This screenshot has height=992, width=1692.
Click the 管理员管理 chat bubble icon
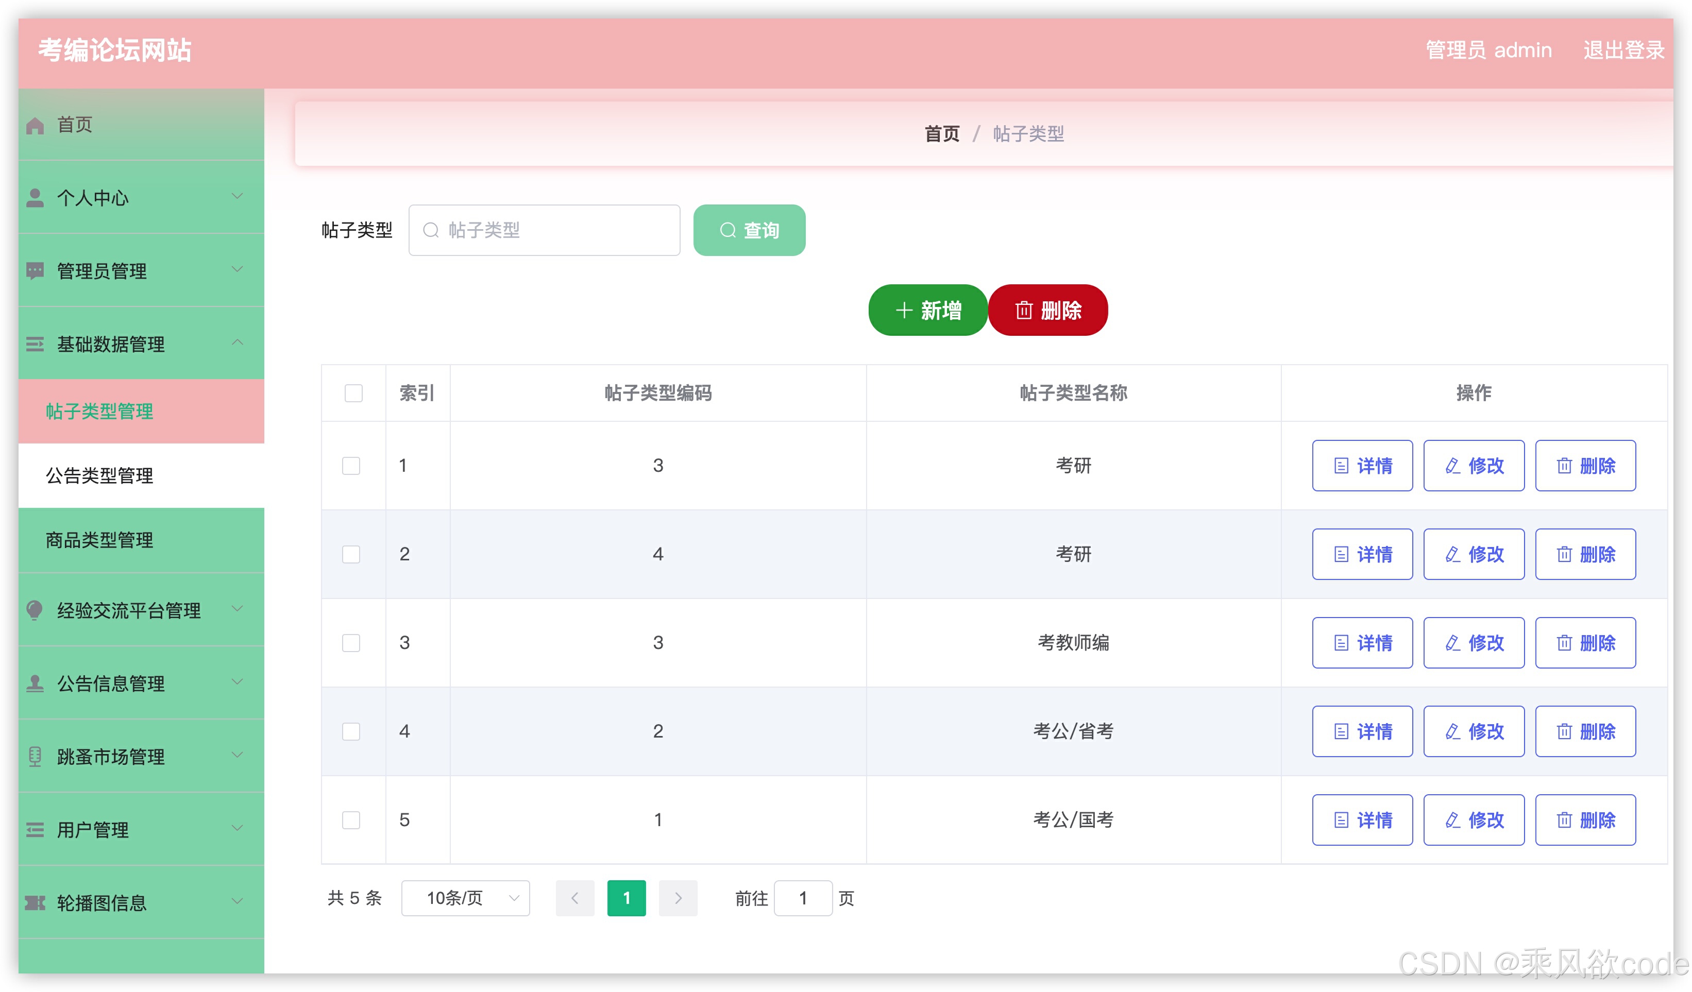tap(34, 270)
